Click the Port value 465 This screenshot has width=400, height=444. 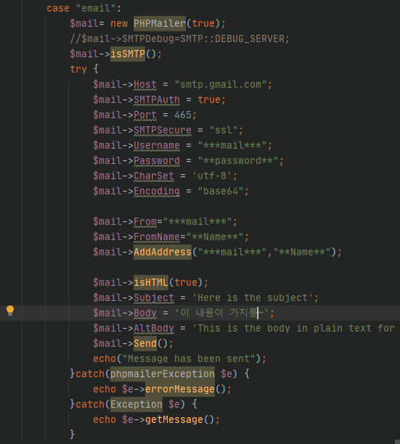(183, 115)
